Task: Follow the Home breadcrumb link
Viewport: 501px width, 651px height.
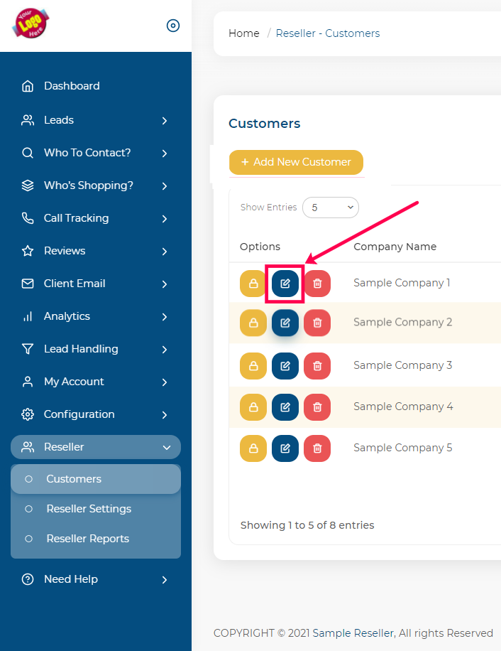Action: tap(244, 33)
